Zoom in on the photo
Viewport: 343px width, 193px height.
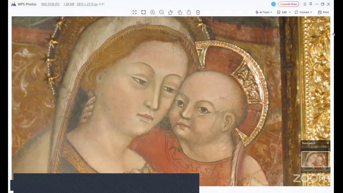coord(153,12)
